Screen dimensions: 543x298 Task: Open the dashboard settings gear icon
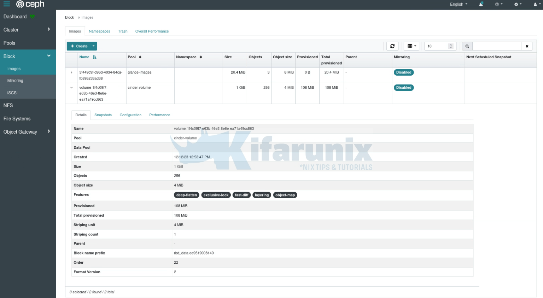516,4
